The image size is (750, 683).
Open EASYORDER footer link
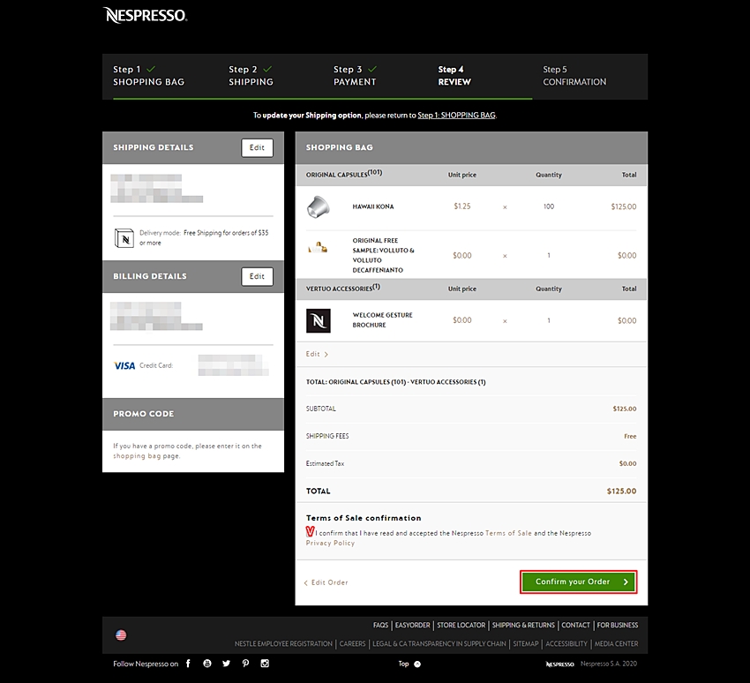pyautogui.click(x=412, y=625)
